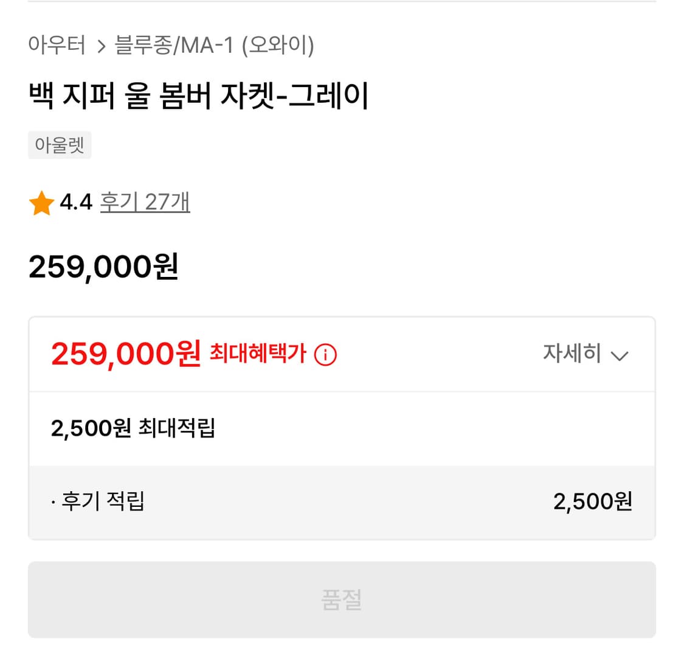The height and width of the screenshot is (656, 684).
Task: Select the 후기 적립 row label
Action: point(103,501)
